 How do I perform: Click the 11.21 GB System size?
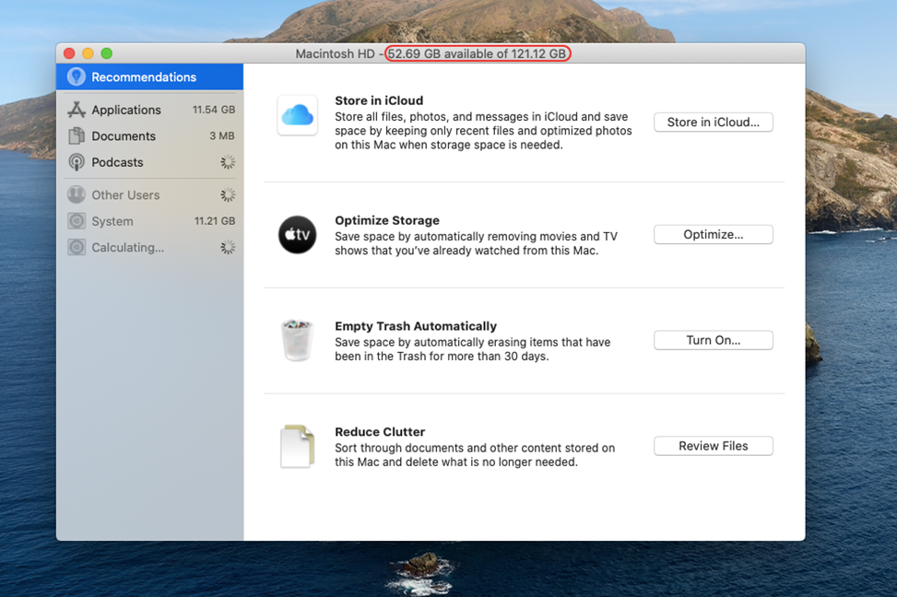point(215,221)
